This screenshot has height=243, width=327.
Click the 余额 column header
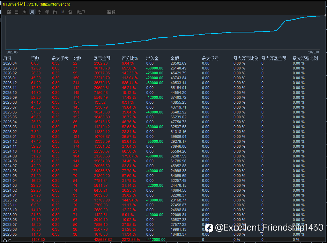pos(175,58)
